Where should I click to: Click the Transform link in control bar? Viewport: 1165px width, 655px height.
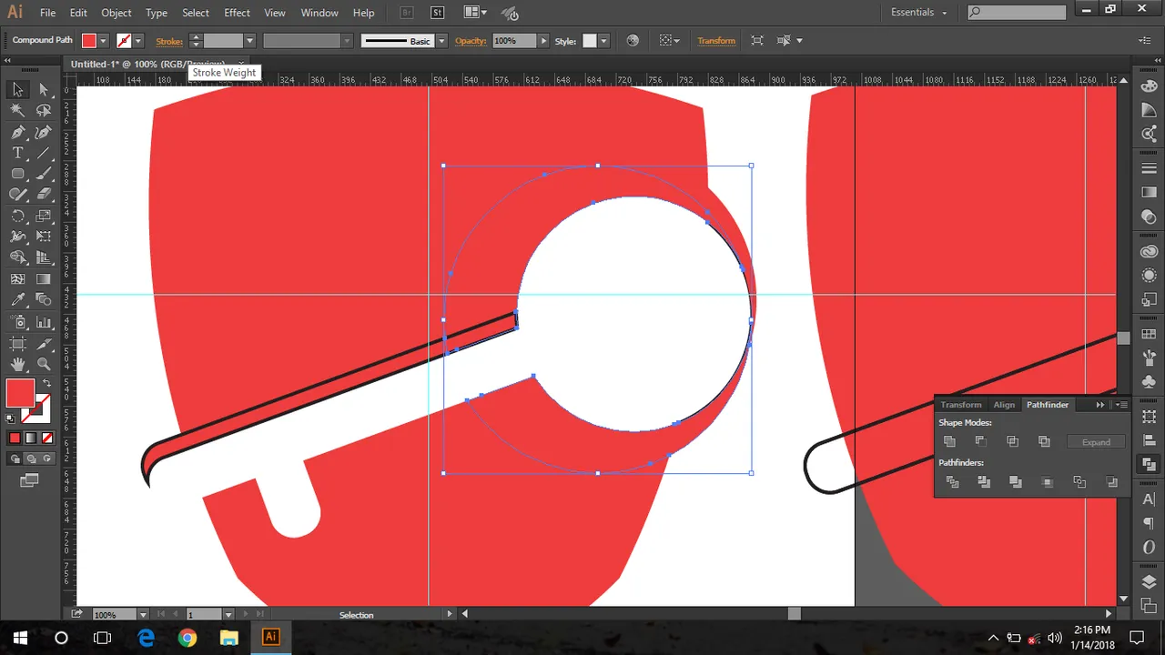point(716,41)
